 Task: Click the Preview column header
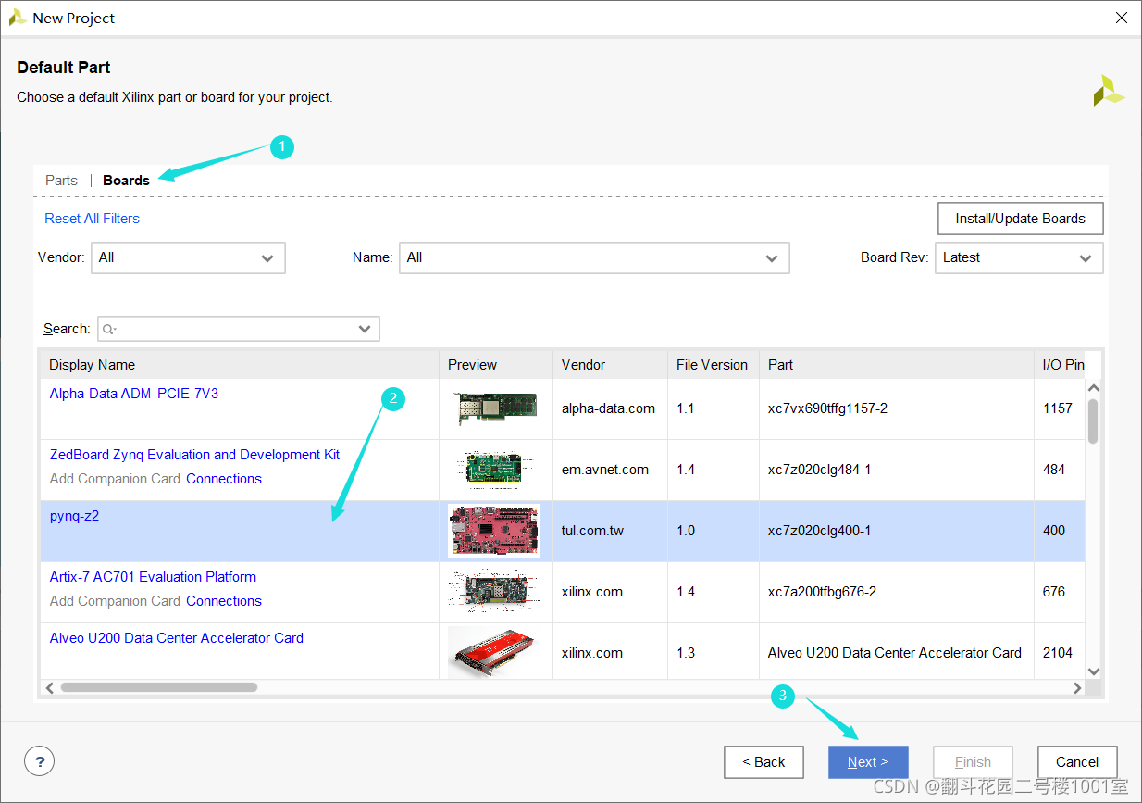click(x=496, y=365)
